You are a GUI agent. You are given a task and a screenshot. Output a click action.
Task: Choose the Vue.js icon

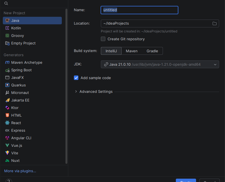coord(7,145)
